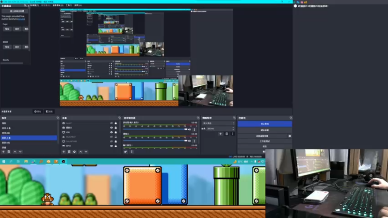Add a scene transition with the plus icon

(x=221, y=134)
